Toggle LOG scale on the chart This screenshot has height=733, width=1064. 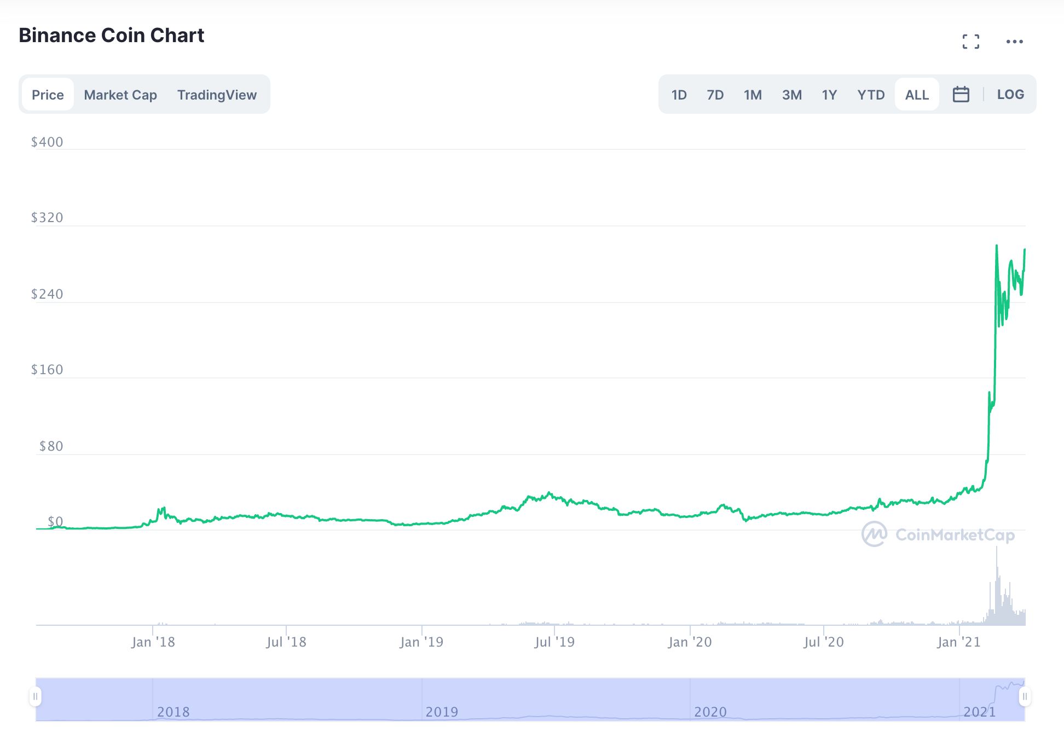(x=1010, y=95)
